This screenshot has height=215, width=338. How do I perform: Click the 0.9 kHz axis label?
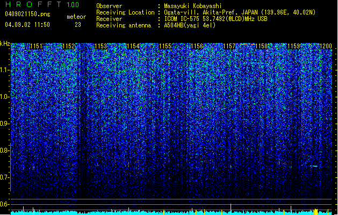point(4,124)
